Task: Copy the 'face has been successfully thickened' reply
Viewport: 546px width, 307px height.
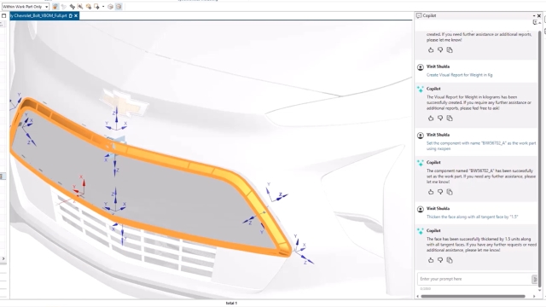Action: click(x=450, y=260)
